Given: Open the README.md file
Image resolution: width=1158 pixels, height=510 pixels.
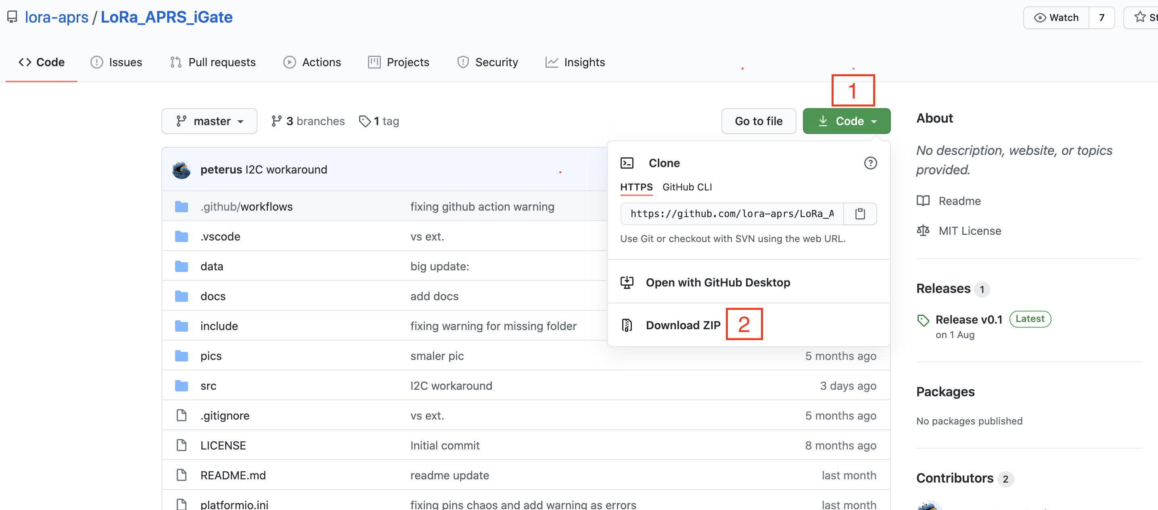Looking at the screenshot, I should tap(233, 475).
